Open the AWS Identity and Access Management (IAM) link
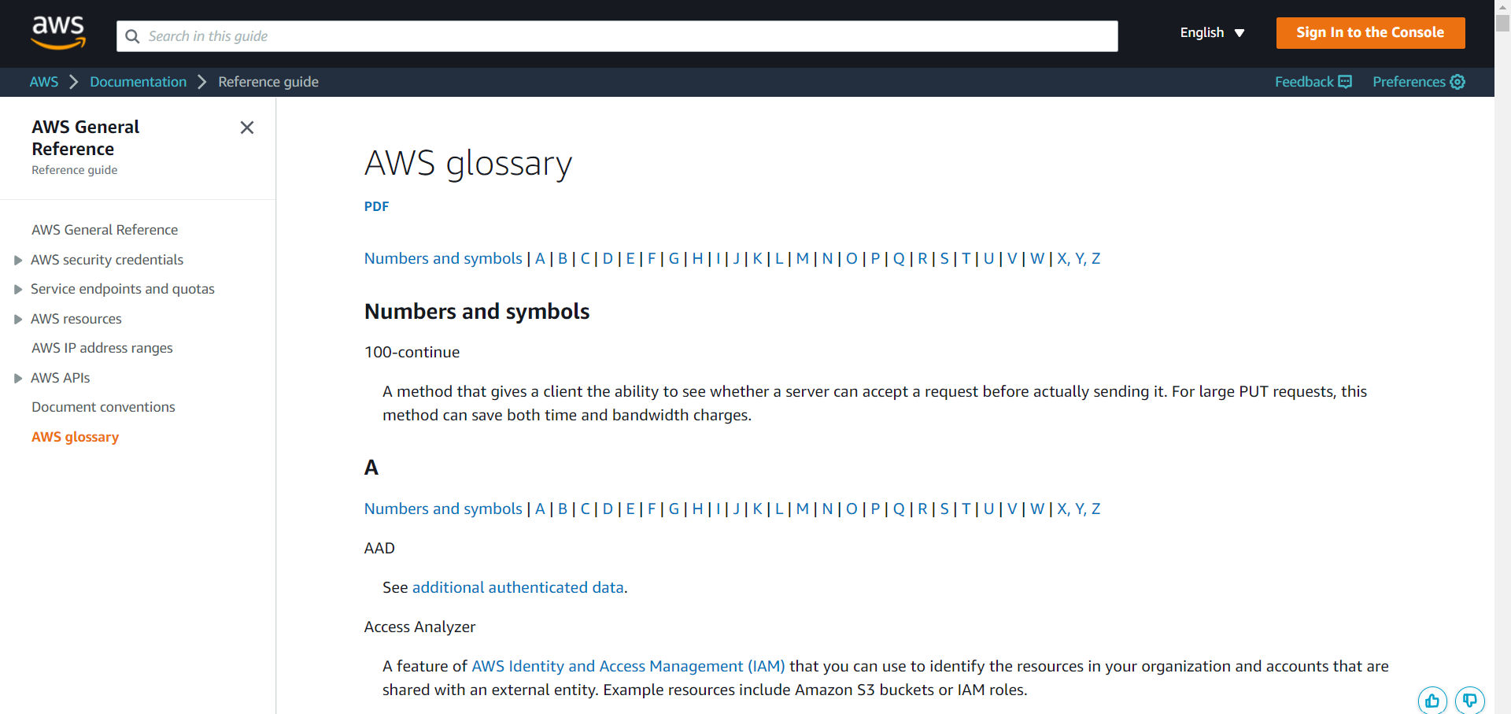1511x714 pixels. click(628, 666)
